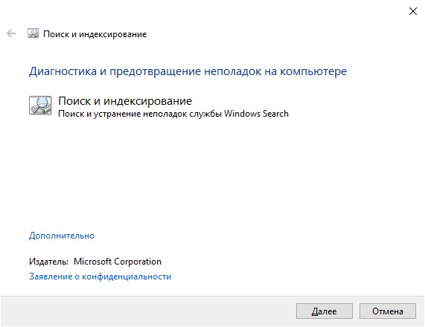Select the large Поиск и индексирование item title
The width and height of the screenshot is (425, 327).
point(125,101)
